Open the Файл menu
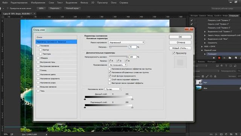The width and height of the screenshot is (241, 136). coord(5,3)
